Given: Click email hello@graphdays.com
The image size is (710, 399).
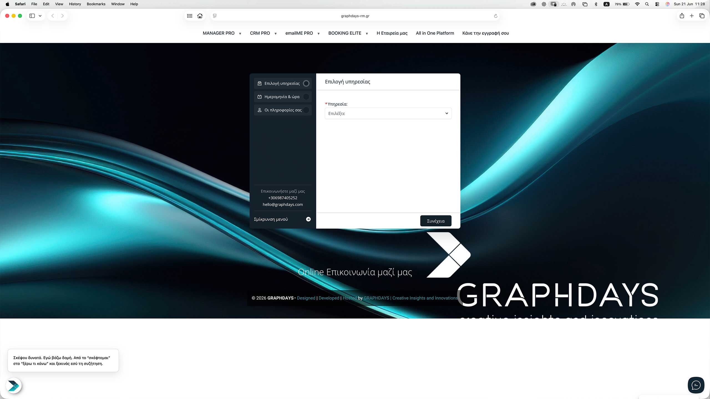Looking at the screenshot, I should coord(283,204).
